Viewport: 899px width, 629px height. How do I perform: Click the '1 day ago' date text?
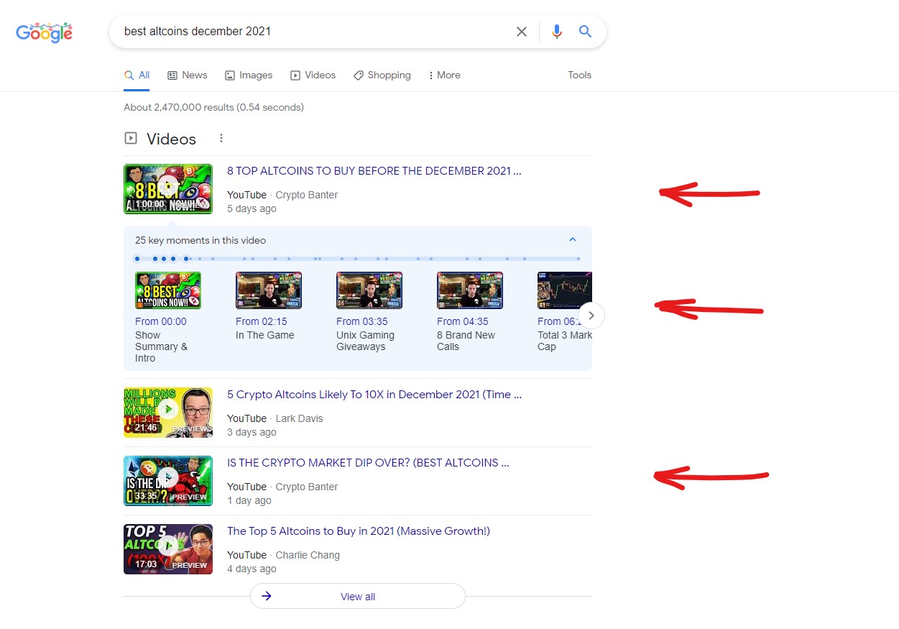click(249, 501)
